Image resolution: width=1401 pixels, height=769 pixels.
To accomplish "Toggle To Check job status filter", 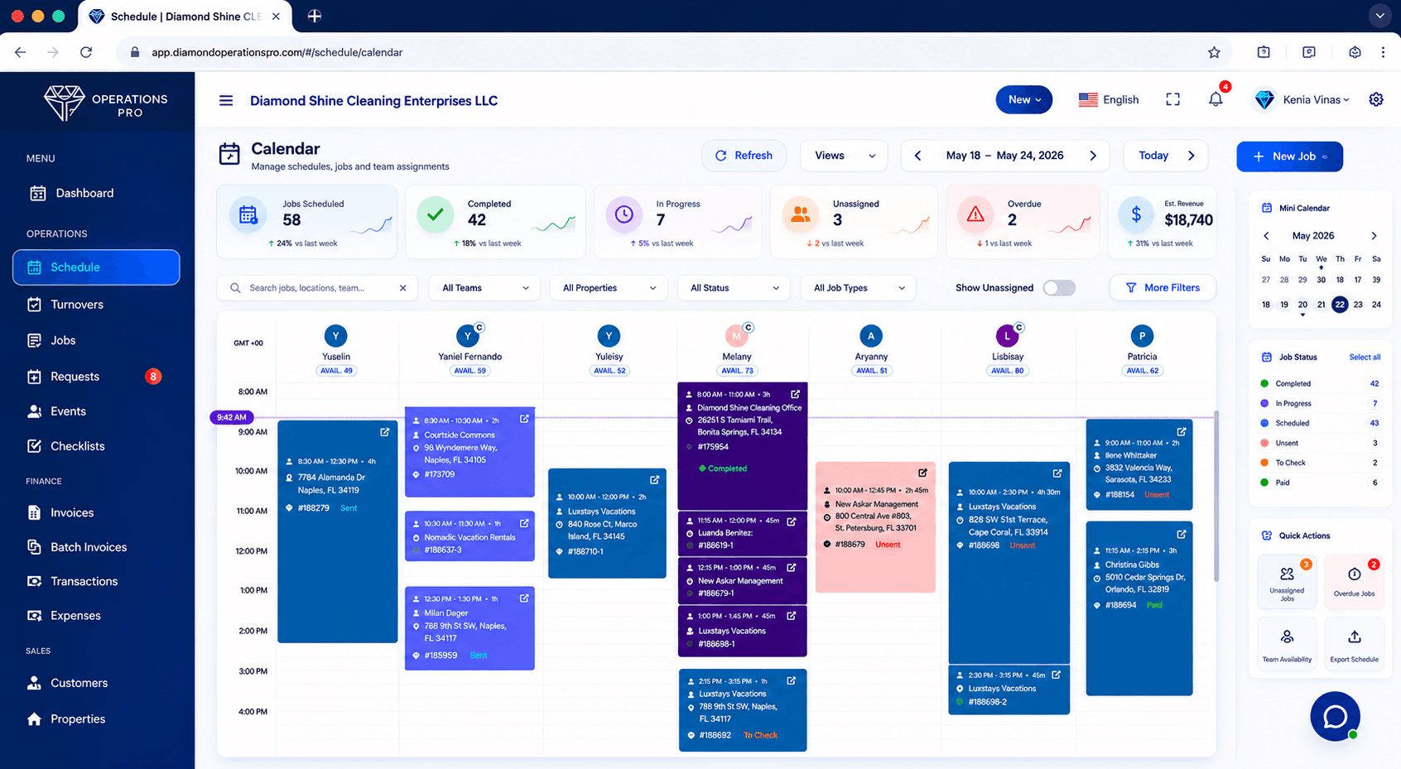I will tap(1319, 463).
